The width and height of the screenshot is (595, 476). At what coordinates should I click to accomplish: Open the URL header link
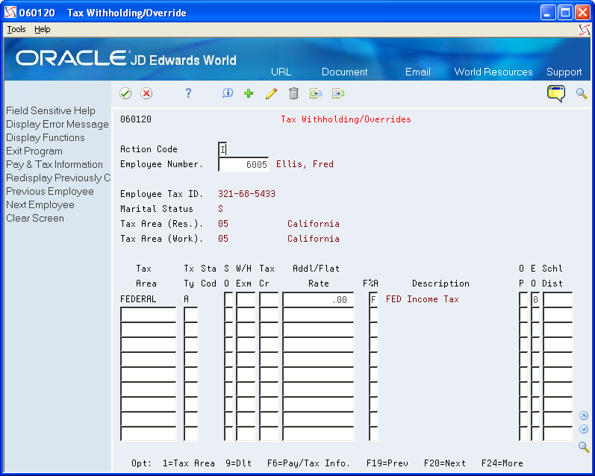[x=281, y=72]
